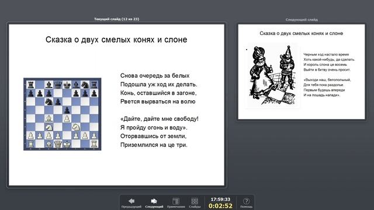Viewport: 374px width, 210px height.
Task: Click current slide counter label (12 из 23)
Action: click(x=116, y=19)
